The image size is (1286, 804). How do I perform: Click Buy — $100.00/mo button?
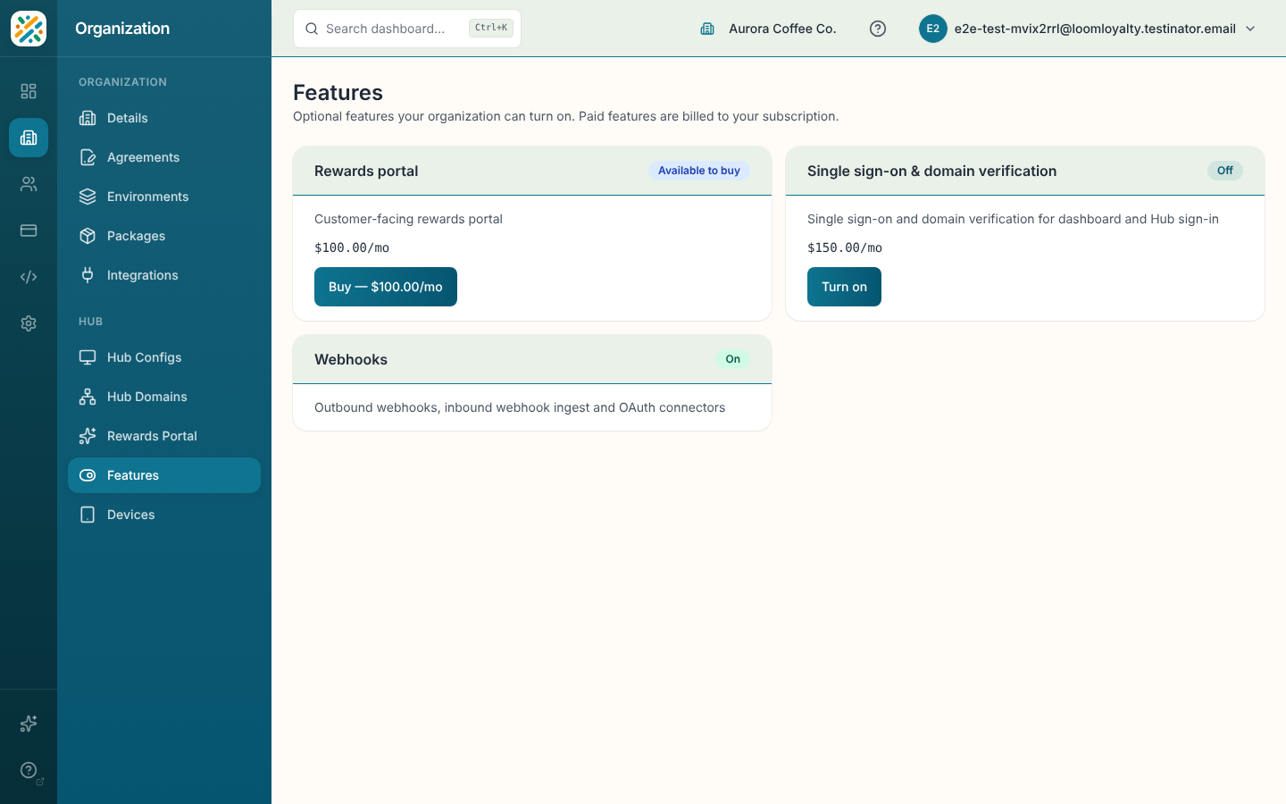click(386, 287)
